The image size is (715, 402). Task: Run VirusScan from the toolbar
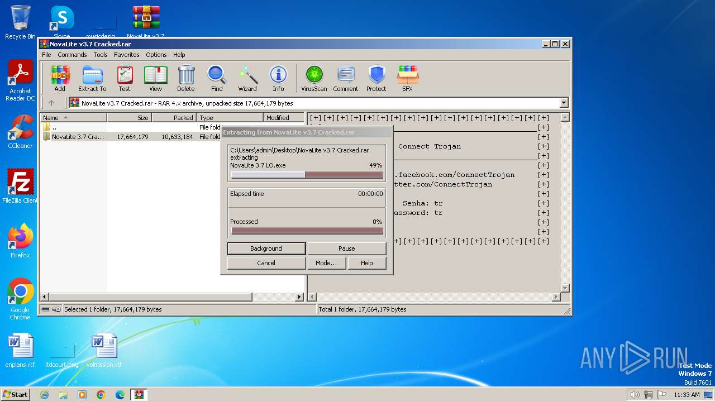[314, 78]
